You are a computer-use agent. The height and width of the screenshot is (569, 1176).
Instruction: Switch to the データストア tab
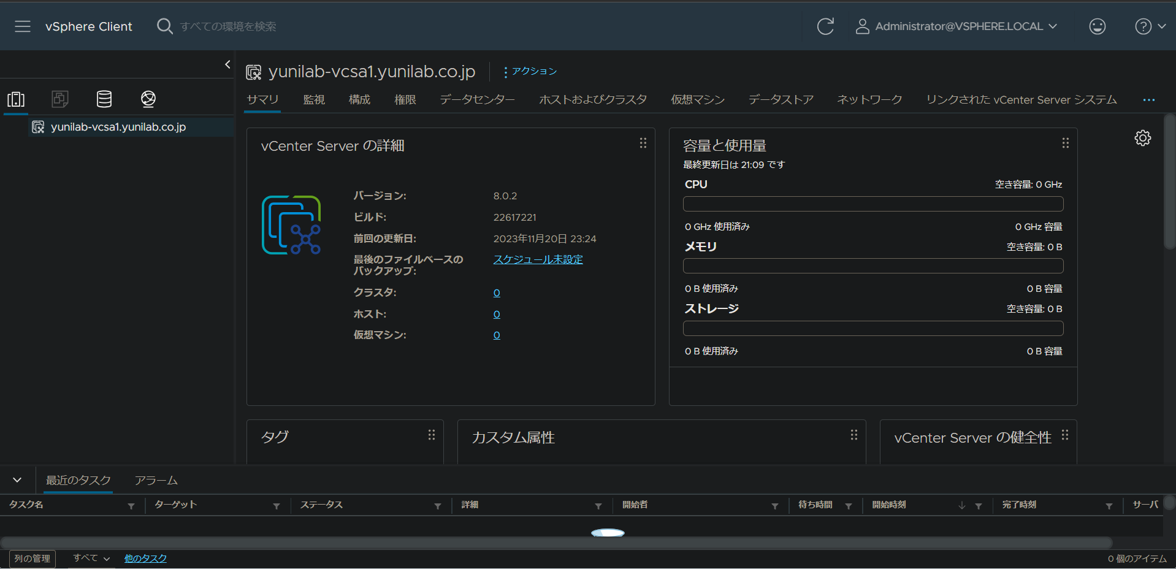click(x=781, y=99)
